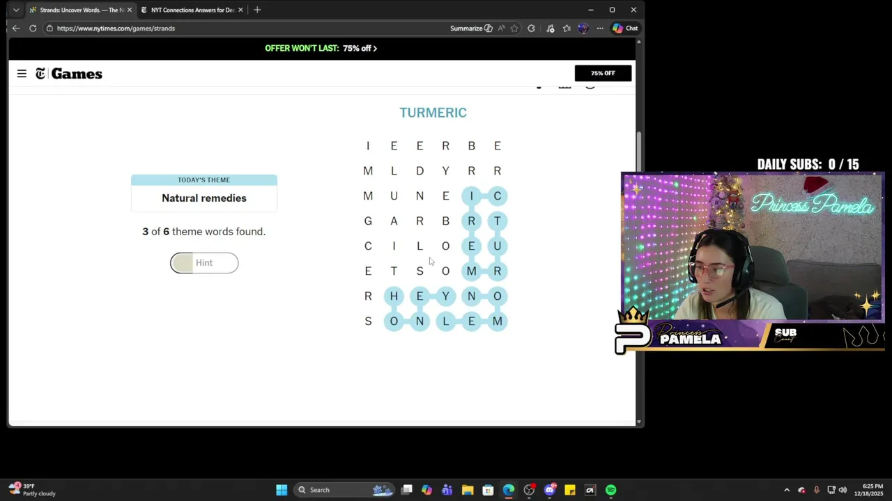
Task: Click the 75% OFF black button
Action: coord(603,73)
